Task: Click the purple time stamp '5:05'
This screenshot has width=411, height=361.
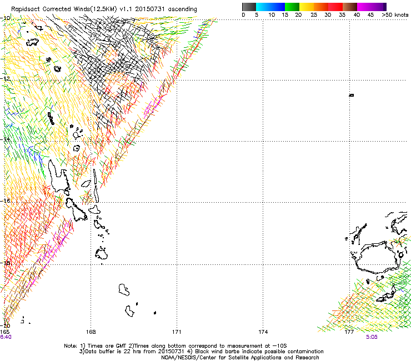Action: 372,337
